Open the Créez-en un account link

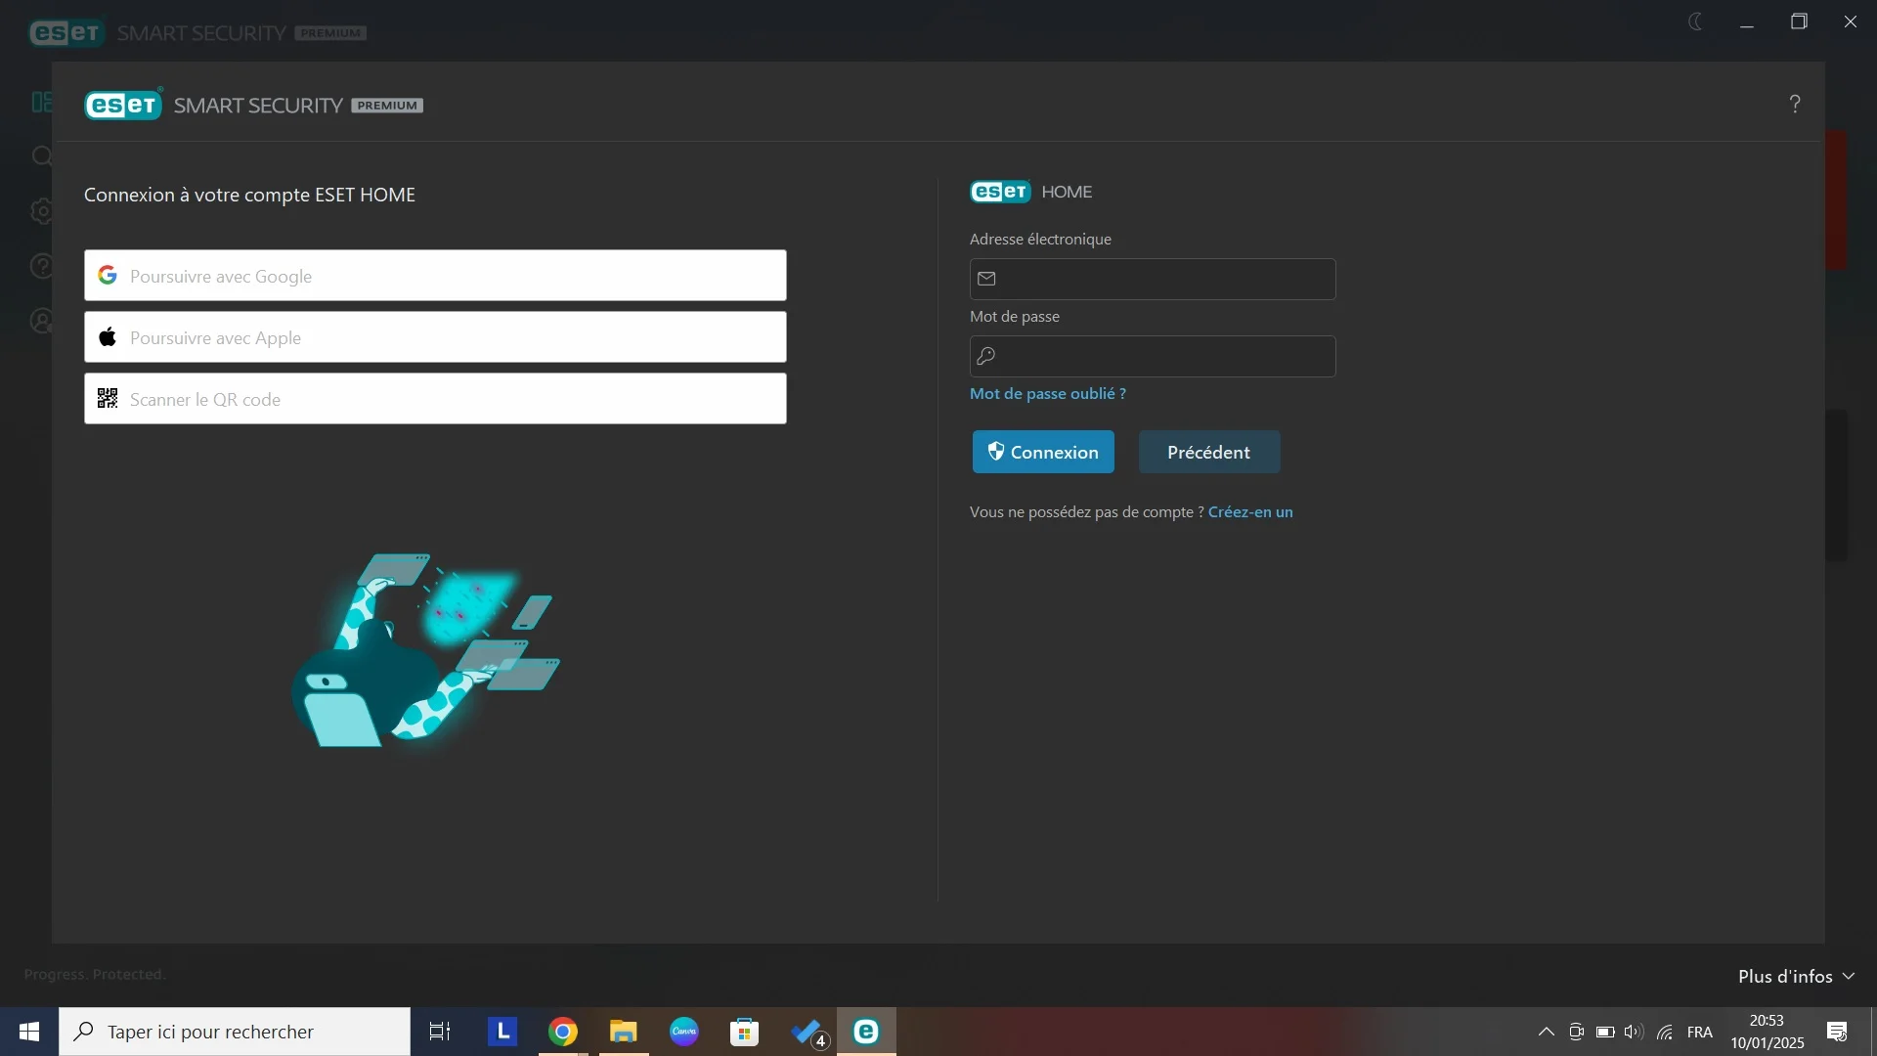pyautogui.click(x=1250, y=512)
